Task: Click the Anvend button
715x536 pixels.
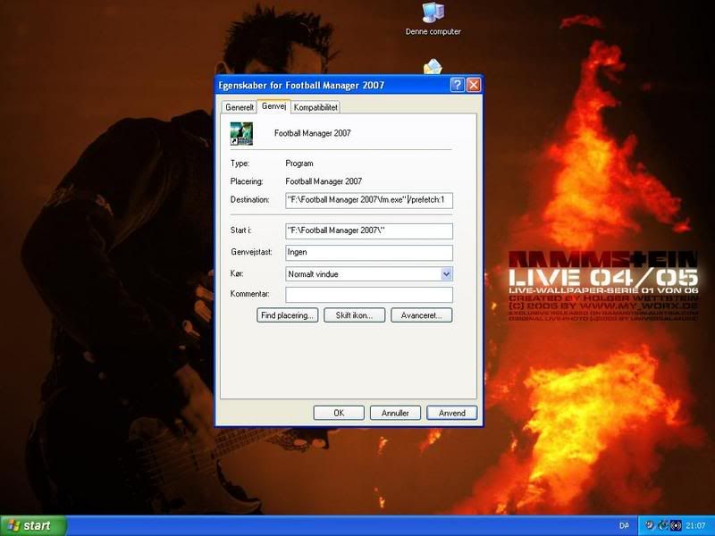Action: pyautogui.click(x=452, y=413)
